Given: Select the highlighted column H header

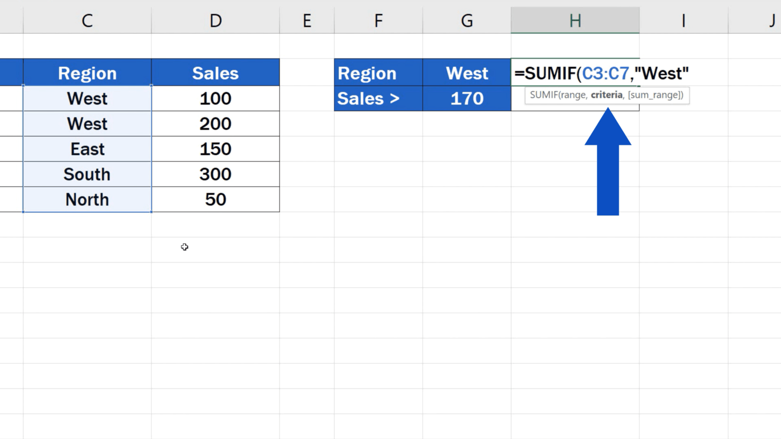Looking at the screenshot, I should [x=575, y=20].
